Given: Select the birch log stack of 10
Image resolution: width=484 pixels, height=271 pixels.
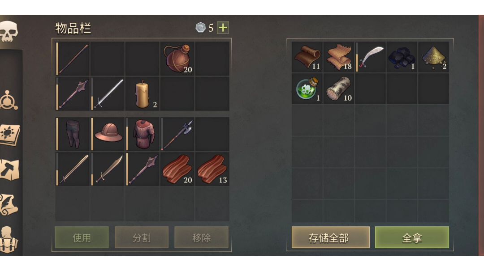Looking at the screenshot, I should [339, 89].
